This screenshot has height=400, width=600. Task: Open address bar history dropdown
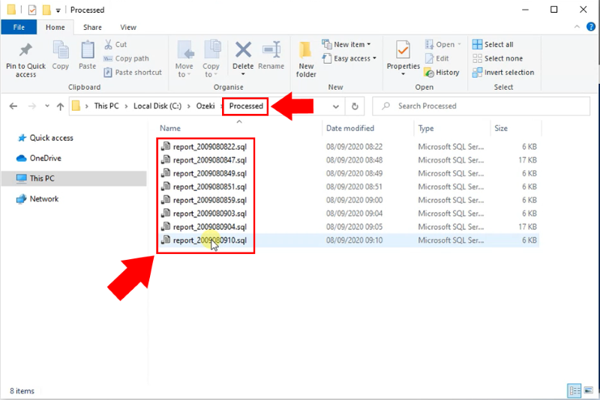pos(335,106)
